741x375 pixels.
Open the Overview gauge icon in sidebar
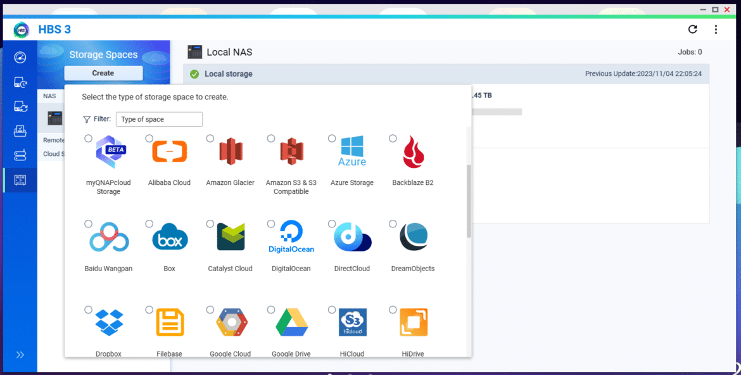coord(20,57)
